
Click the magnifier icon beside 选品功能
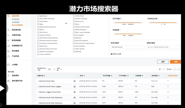click(x=8, y=16)
